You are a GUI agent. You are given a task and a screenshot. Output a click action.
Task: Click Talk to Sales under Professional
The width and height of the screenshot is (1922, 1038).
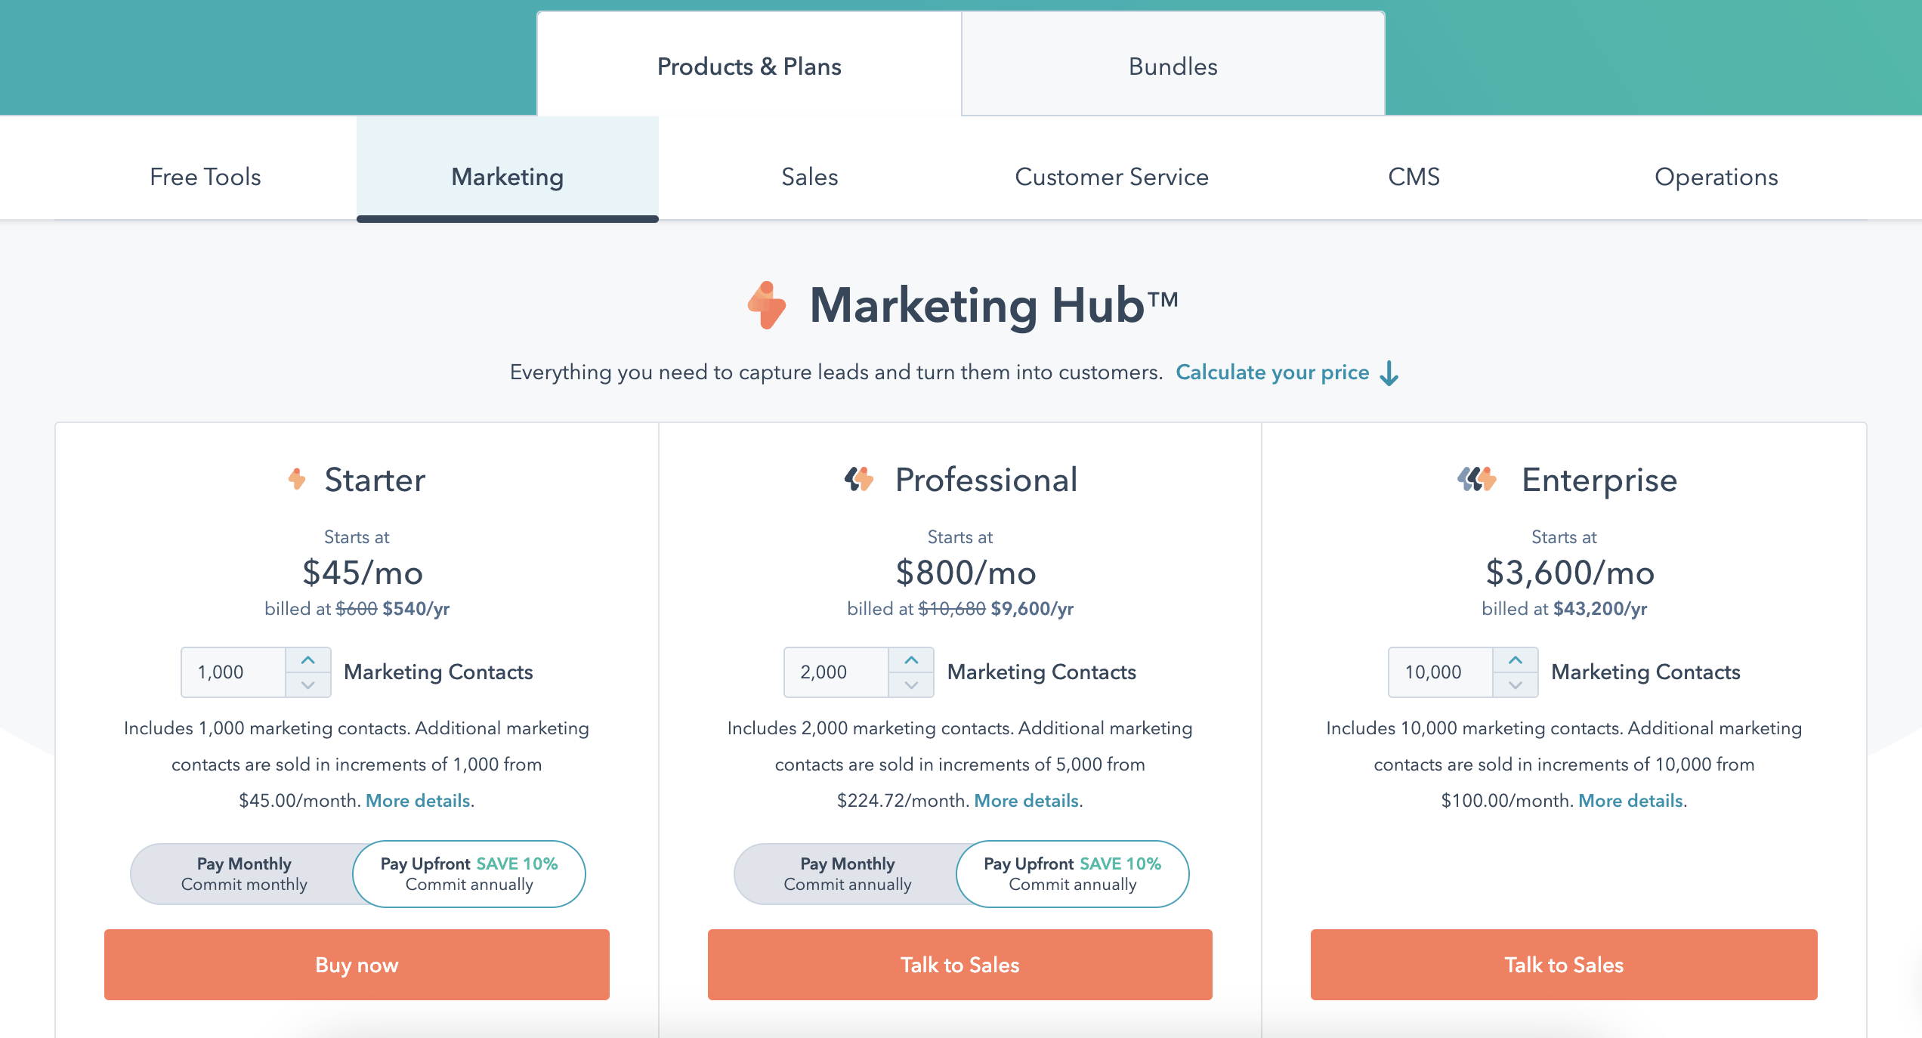pyautogui.click(x=960, y=965)
